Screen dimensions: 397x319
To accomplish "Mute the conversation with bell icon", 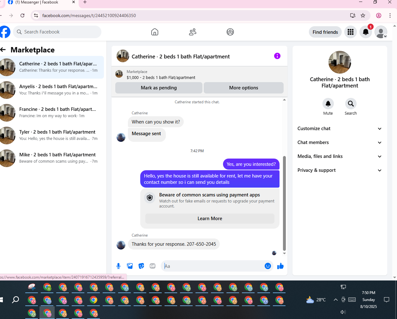I will [328, 104].
